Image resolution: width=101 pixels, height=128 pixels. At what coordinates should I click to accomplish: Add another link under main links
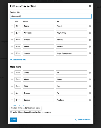click(x=18, y=60)
